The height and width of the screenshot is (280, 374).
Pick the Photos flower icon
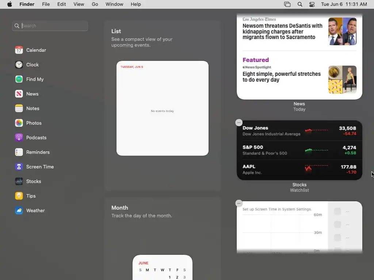19,123
